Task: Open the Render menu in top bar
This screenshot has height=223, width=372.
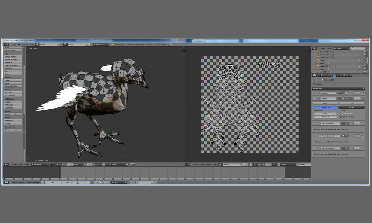Action: pyautogui.click(x=25, y=45)
